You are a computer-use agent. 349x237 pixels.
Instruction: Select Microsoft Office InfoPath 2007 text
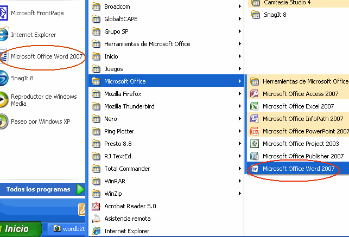click(303, 119)
